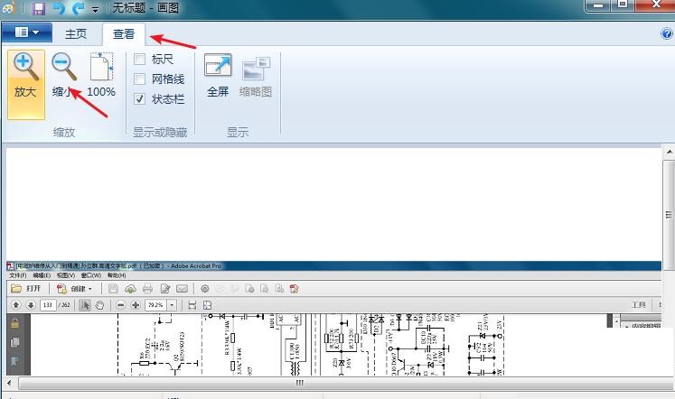
Task: Enable the 网格线 gridlines checkbox
Action: (140, 79)
